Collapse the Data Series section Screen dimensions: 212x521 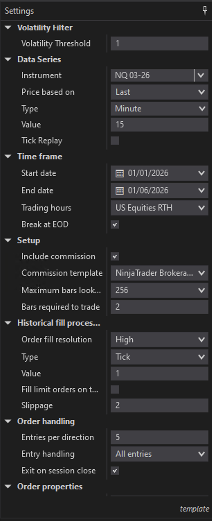[8, 60]
